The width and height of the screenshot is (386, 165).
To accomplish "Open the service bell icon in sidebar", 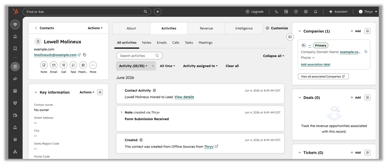I will [x=15, y=127].
